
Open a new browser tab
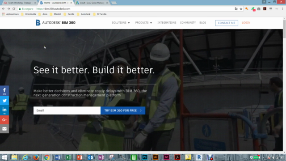(114, 3)
